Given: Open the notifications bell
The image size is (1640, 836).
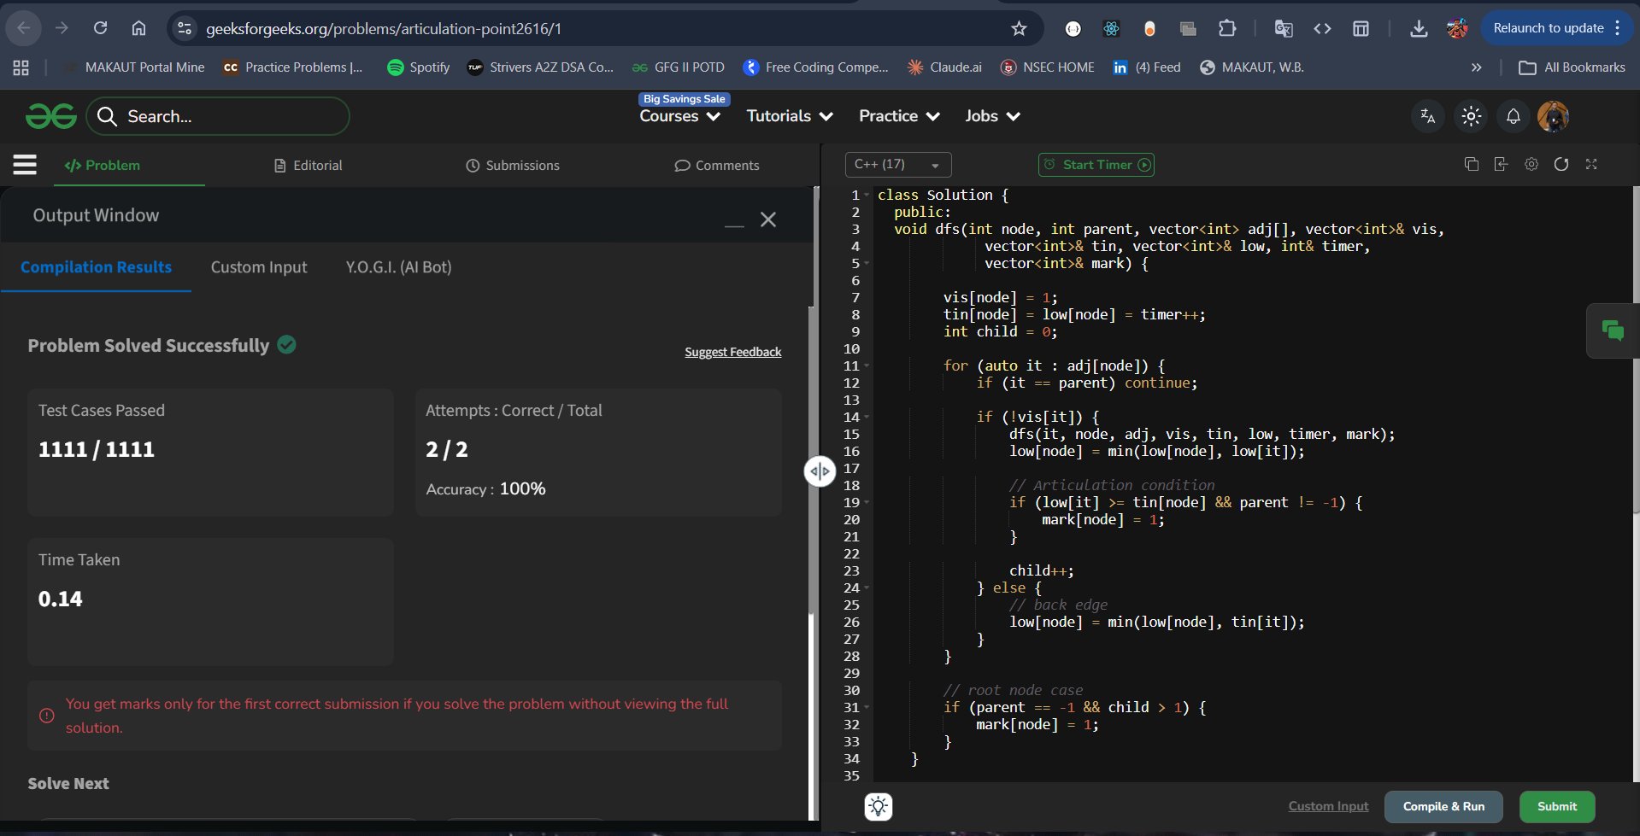Looking at the screenshot, I should pyautogui.click(x=1513, y=116).
